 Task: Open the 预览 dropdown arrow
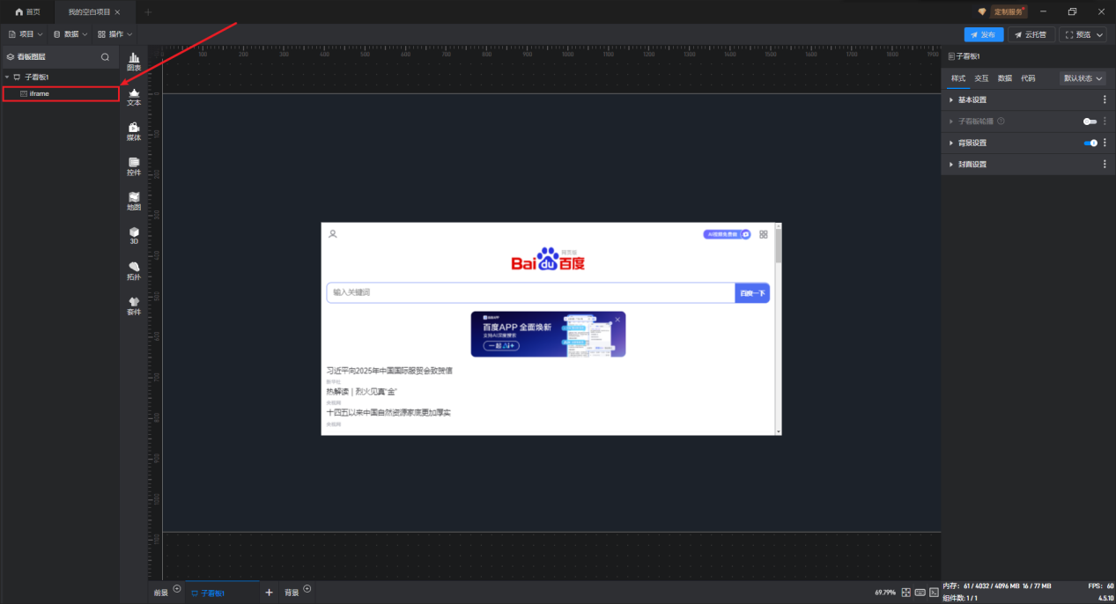click(x=1098, y=34)
